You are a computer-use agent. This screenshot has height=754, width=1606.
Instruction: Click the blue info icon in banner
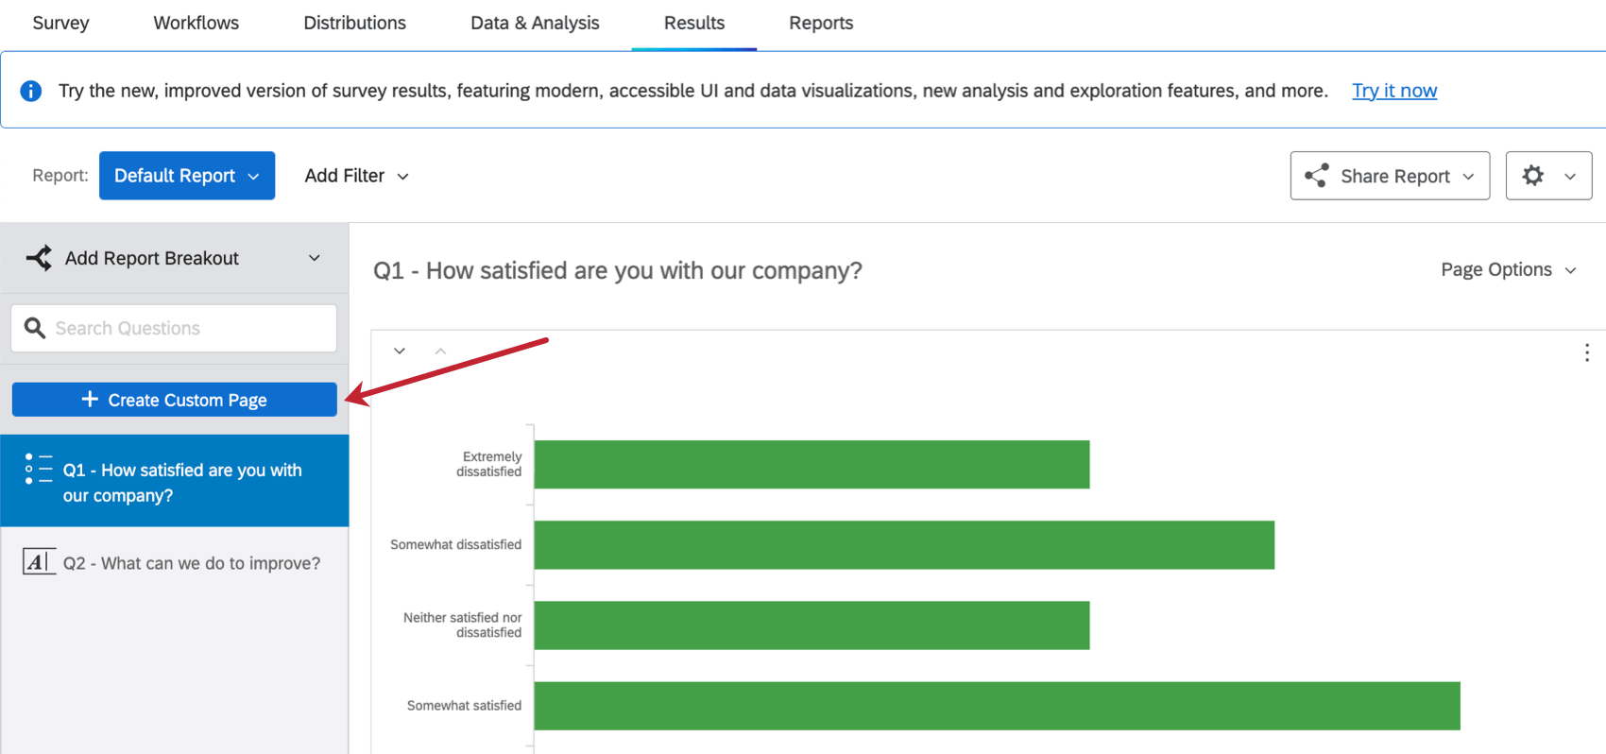(x=31, y=91)
